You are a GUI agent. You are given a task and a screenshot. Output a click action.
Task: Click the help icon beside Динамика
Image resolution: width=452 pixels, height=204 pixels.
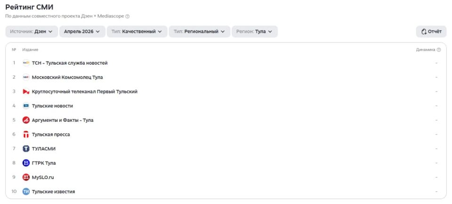pyautogui.click(x=439, y=50)
